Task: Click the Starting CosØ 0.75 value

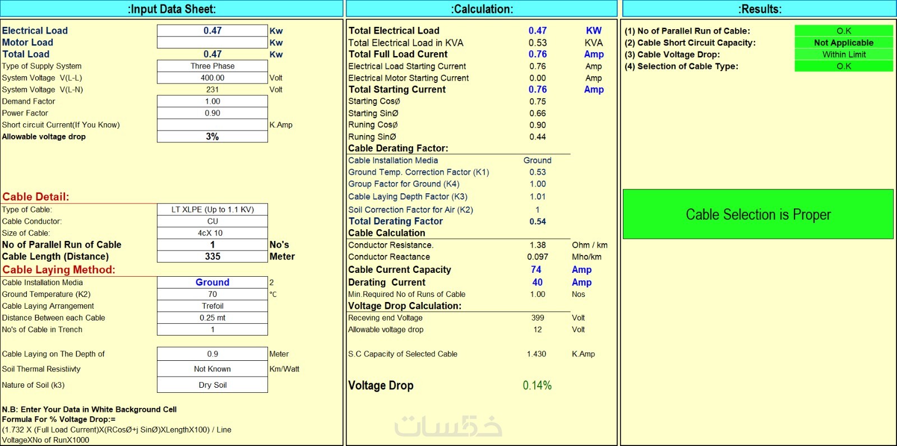Action: pyautogui.click(x=538, y=101)
